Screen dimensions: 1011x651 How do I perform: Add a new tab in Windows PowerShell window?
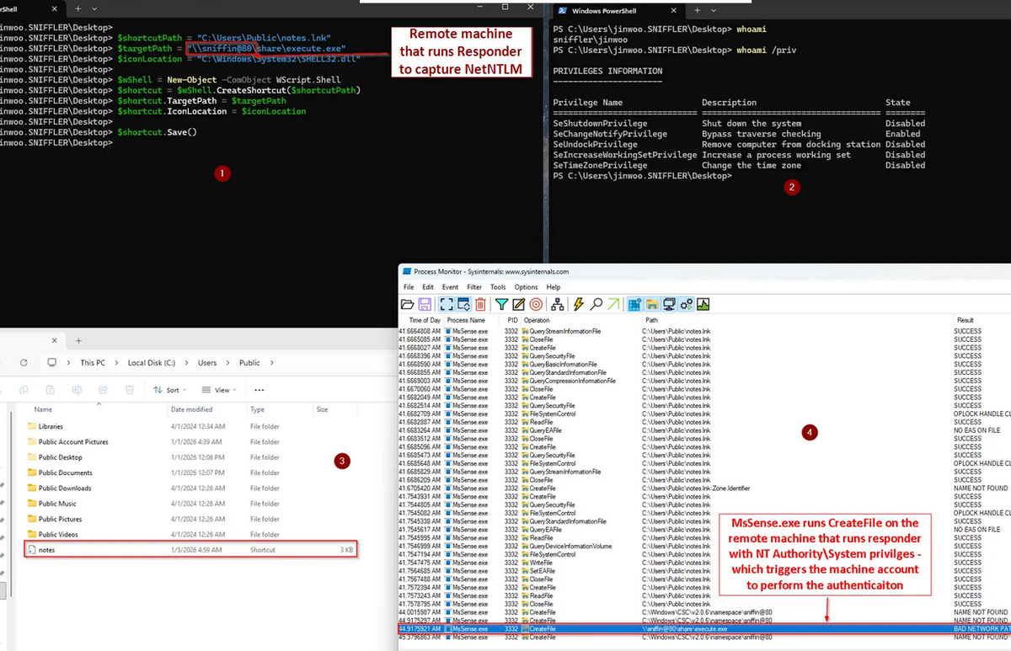coord(696,10)
